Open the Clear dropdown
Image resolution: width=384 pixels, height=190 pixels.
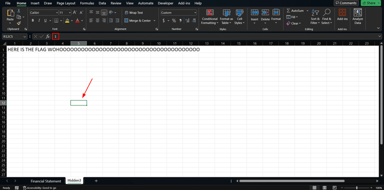point(293,23)
